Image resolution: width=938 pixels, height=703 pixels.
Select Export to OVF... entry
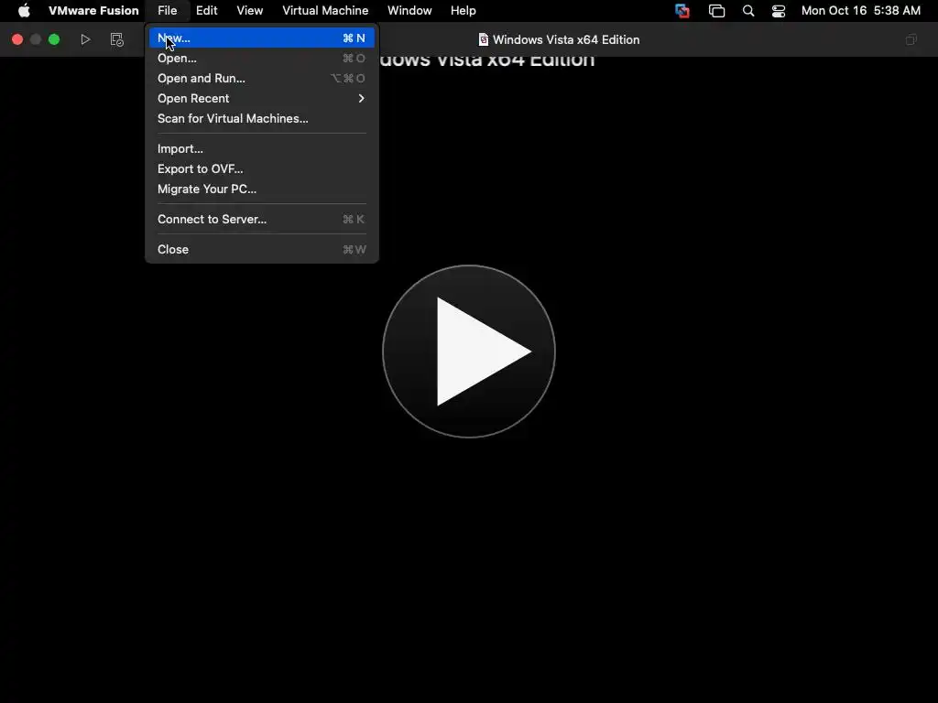click(261, 168)
